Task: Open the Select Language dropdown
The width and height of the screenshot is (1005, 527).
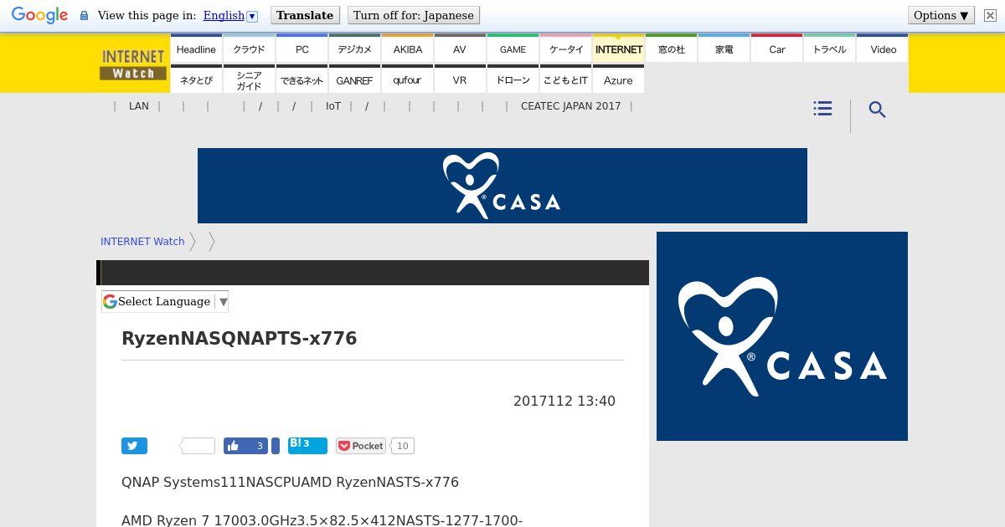Action: click(x=165, y=302)
